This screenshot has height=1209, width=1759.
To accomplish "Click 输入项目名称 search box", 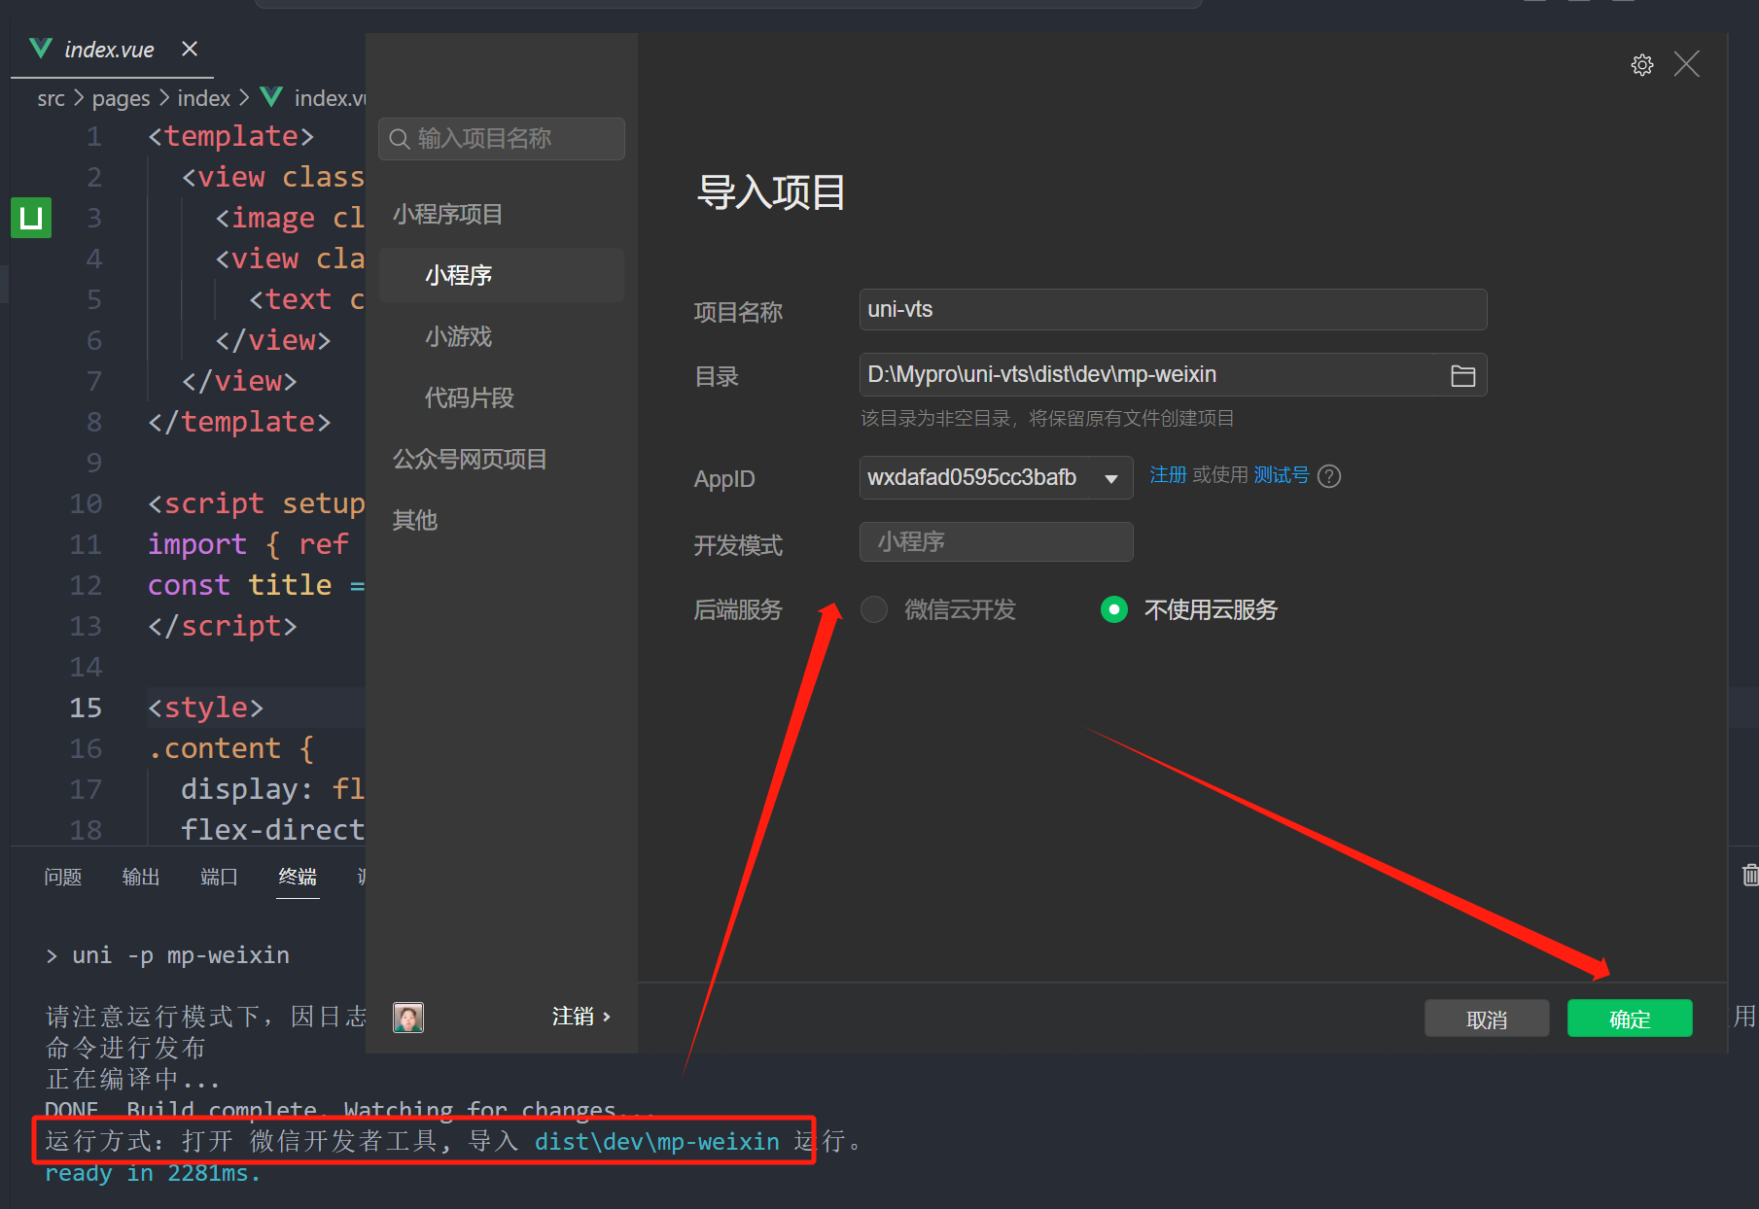I will pyautogui.click(x=502, y=139).
